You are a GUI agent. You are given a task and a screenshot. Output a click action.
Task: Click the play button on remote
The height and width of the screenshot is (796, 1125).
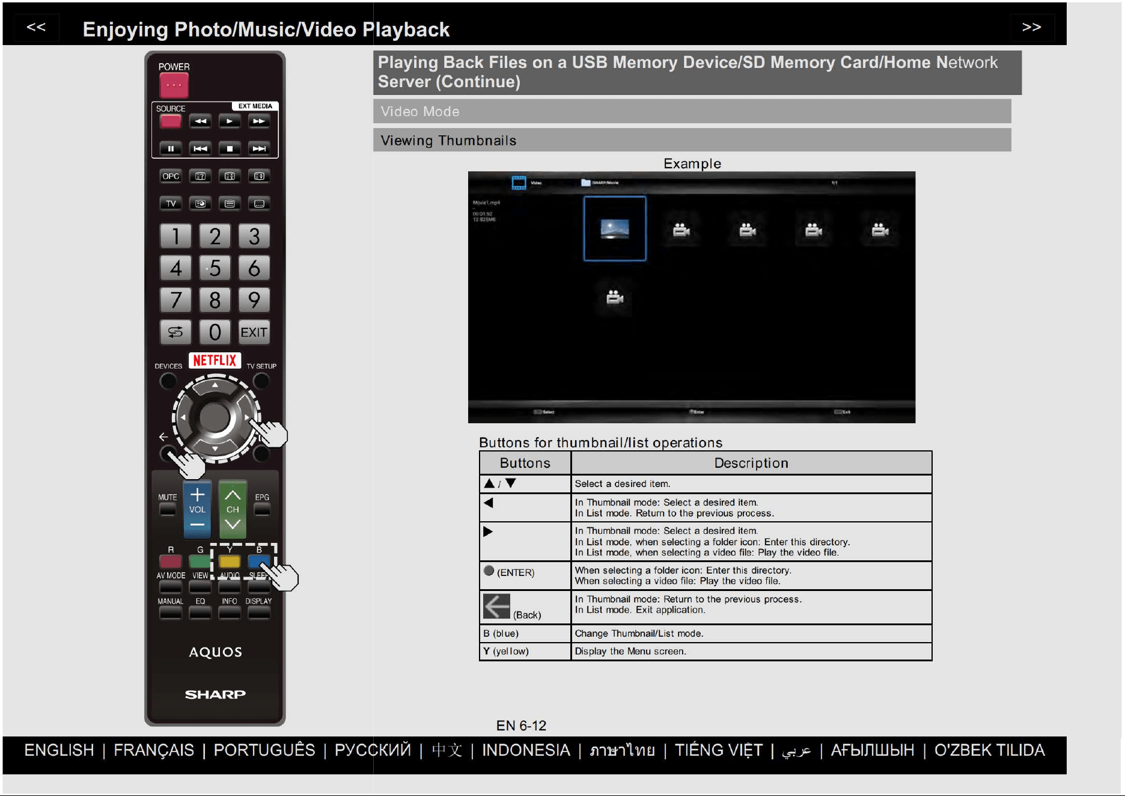(230, 121)
